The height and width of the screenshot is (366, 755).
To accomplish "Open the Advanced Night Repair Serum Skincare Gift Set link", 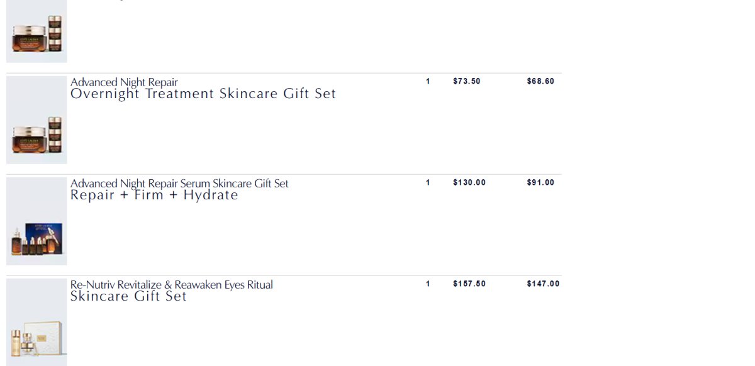I will pyautogui.click(x=179, y=184).
